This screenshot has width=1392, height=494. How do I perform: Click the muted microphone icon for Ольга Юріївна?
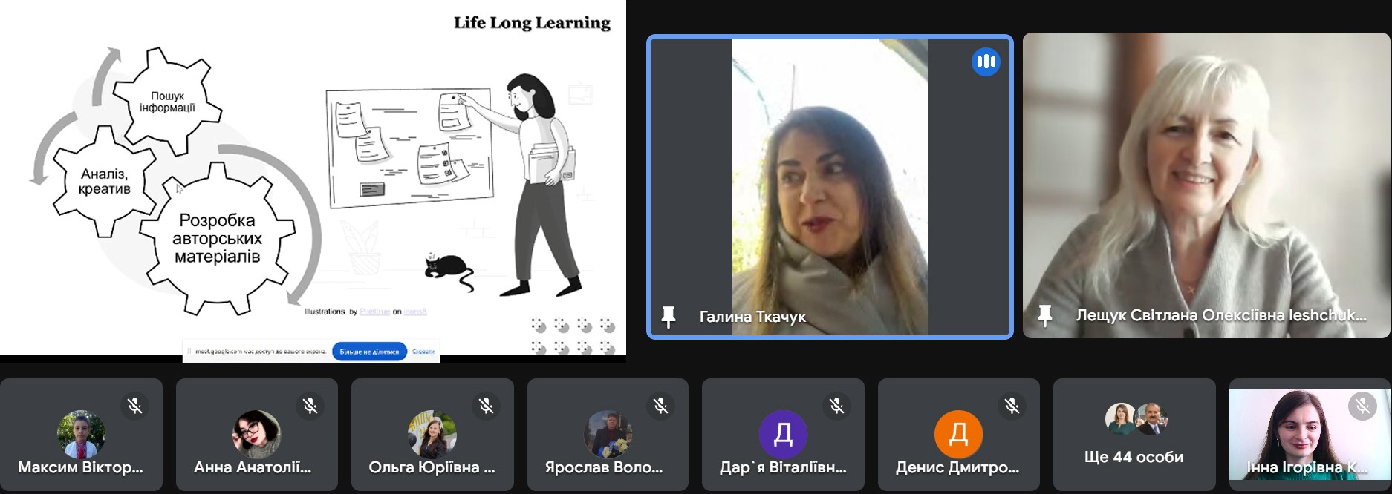(486, 406)
